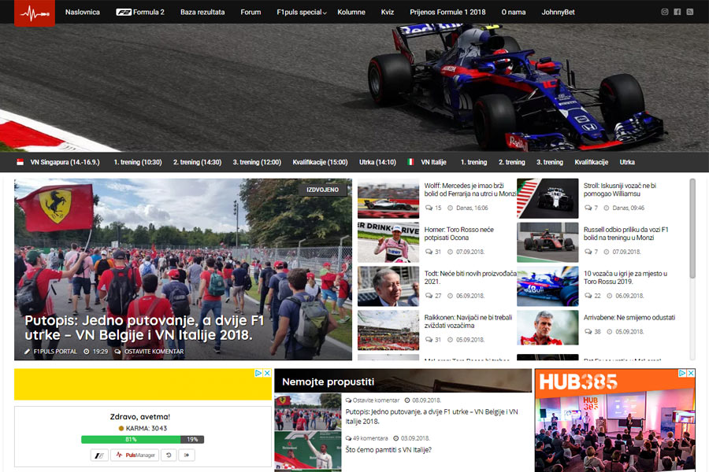The image size is (709, 472).
Task: Open Što ćemo pamtiti s VN Italije?
Action: click(x=388, y=450)
